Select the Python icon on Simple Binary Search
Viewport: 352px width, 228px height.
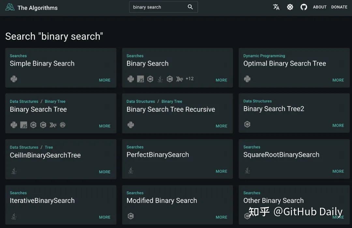click(14, 79)
